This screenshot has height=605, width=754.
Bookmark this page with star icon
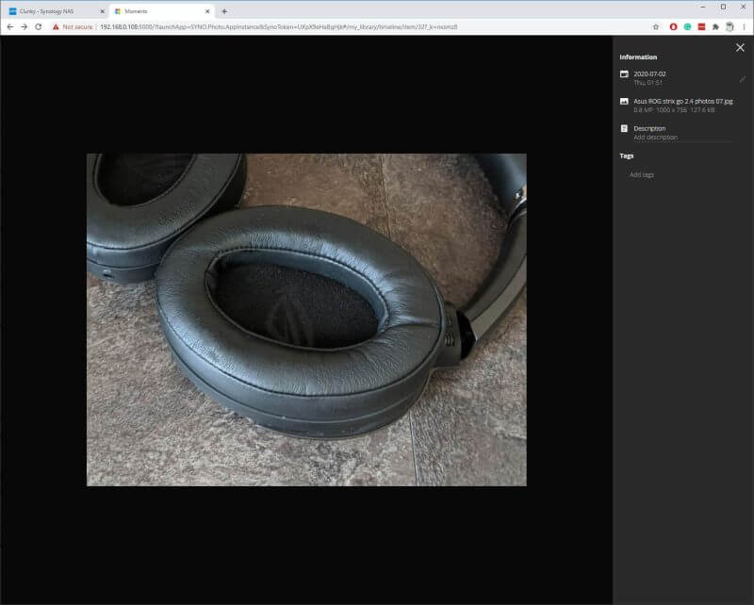pyautogui.click(x=656, y=27)
